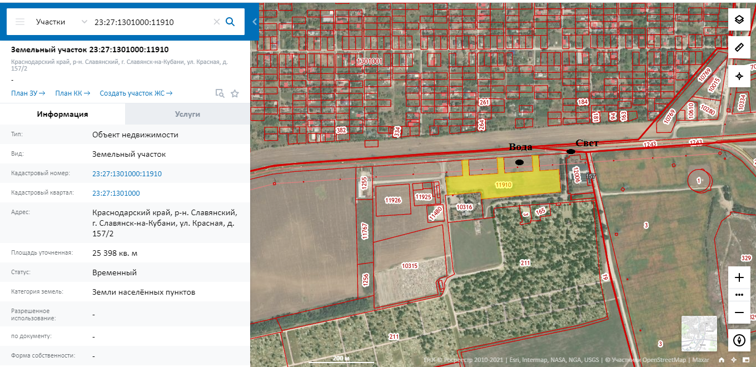Reset map orientation with compass button
756x367 pixels.
click(739, 340)
